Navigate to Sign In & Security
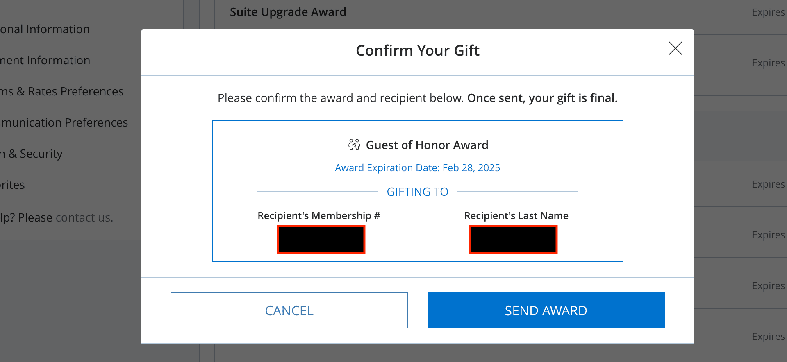 click(31, 154)
